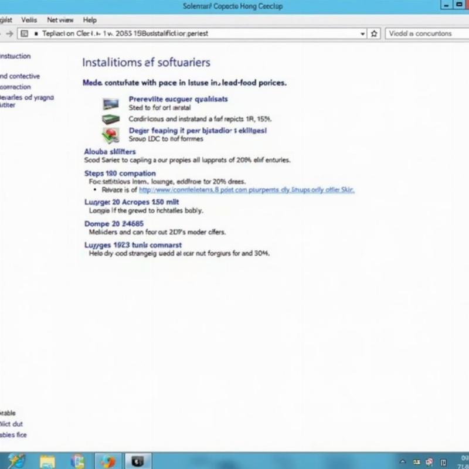Open the Windows Start button

[x=16, y=460]
